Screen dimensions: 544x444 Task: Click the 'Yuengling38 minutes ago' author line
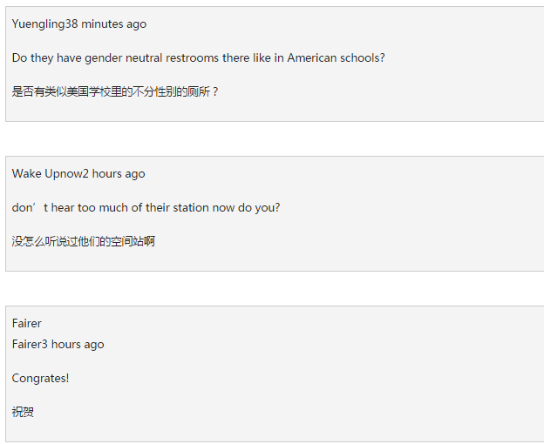pyautogui.click(x=79, y=24)
